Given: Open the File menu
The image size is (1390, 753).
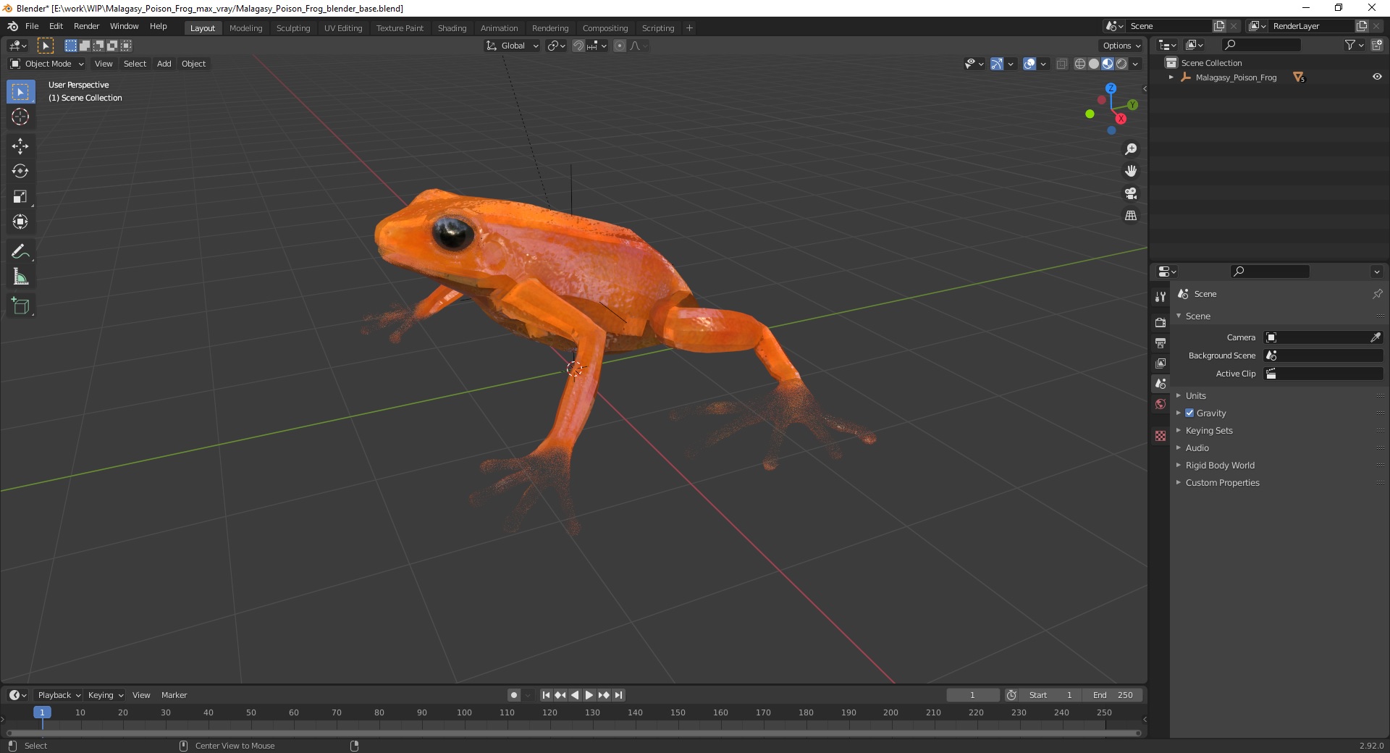Looking at the screenshot, I should (x=32, y=26).
